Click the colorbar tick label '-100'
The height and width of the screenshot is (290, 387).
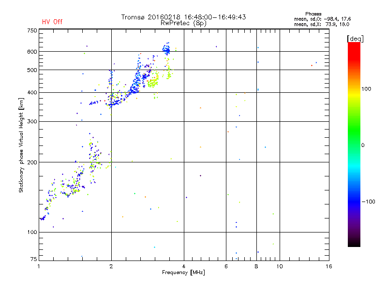(368, 202)
